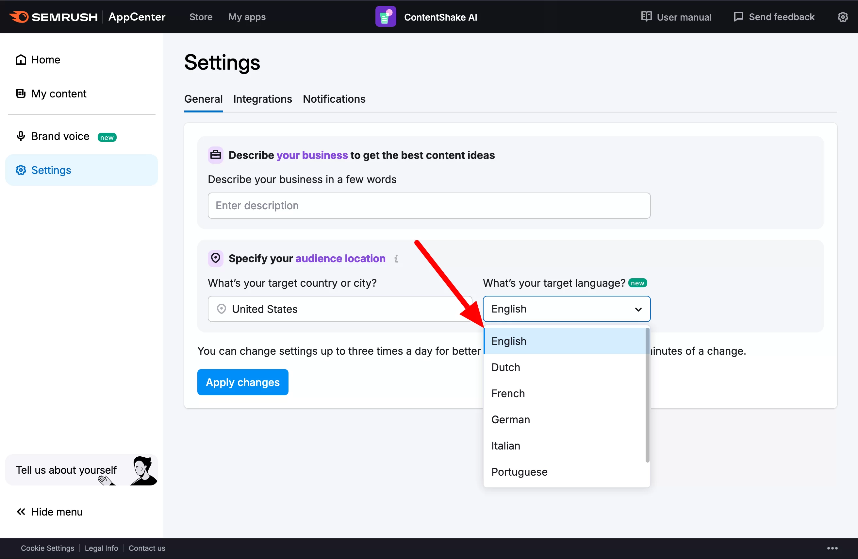Click ContentShake AI title in header
This screenshot has width=858, height=559.
pyautogui.click(x=440, y=17)
